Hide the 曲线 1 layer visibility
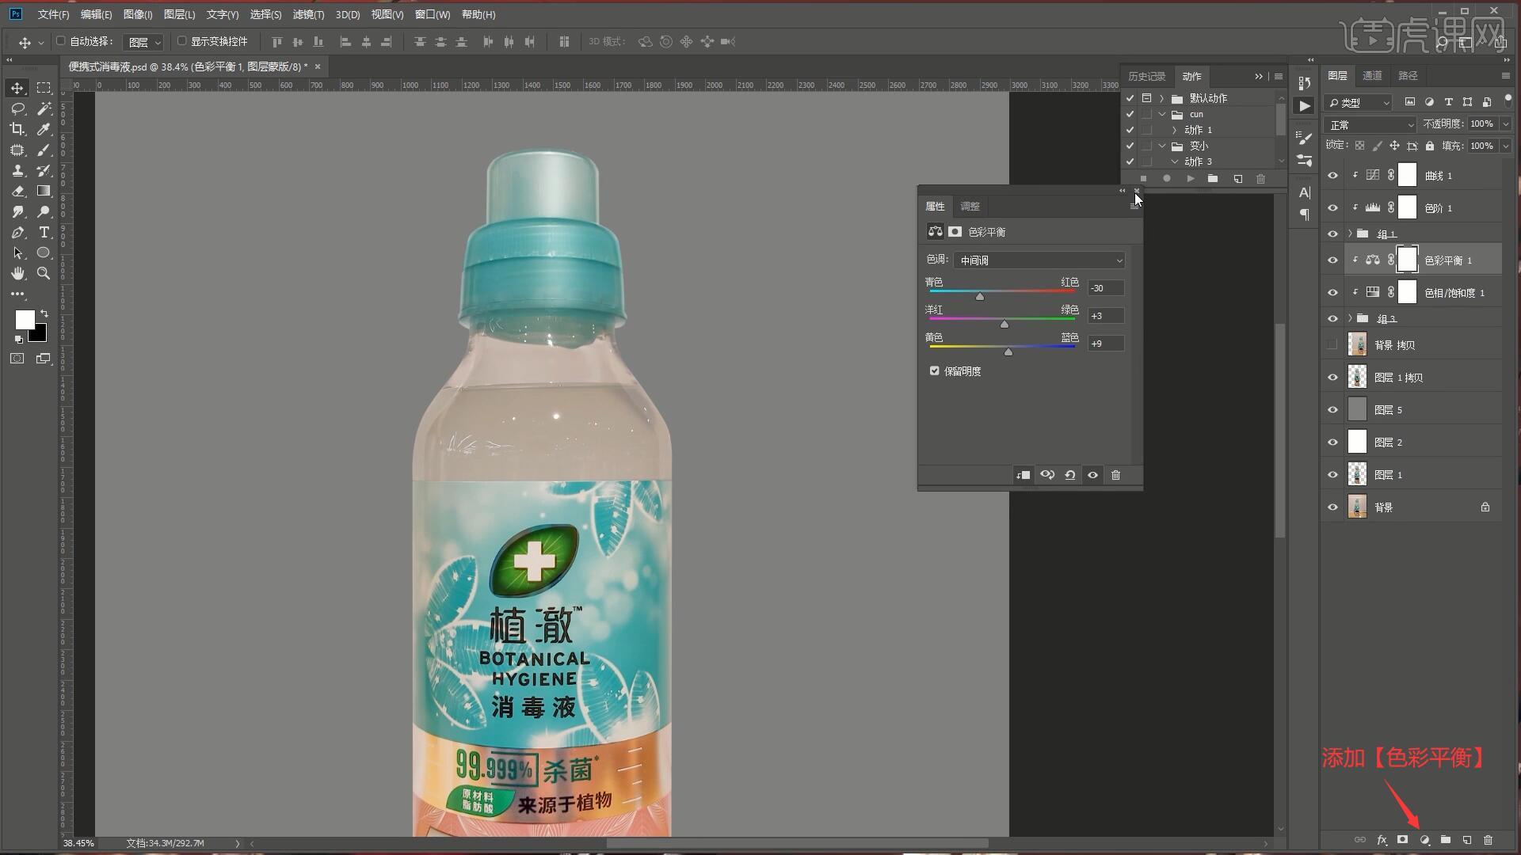Image resolution: width=1521 pixels, height=855 pixels. pos(1332,176)
